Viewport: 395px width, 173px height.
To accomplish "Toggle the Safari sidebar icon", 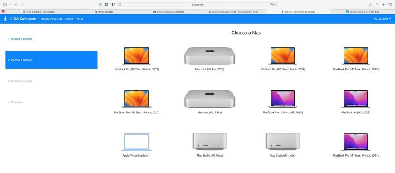I will click(5, 4).
